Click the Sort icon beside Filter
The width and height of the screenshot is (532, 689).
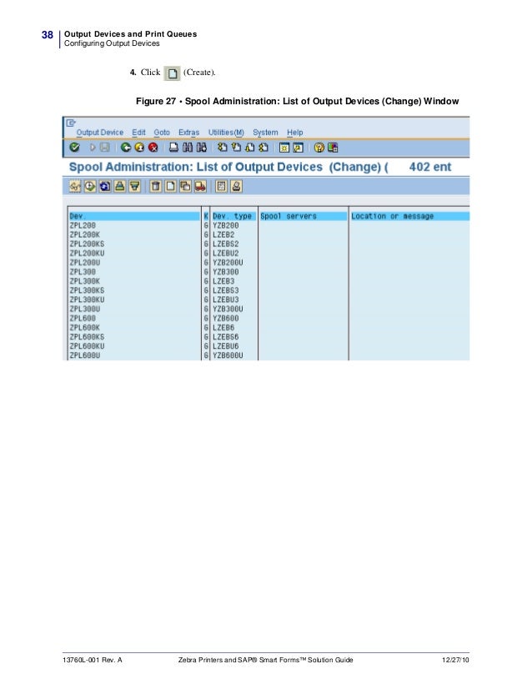pyautogui.click(x=120, y=186)
